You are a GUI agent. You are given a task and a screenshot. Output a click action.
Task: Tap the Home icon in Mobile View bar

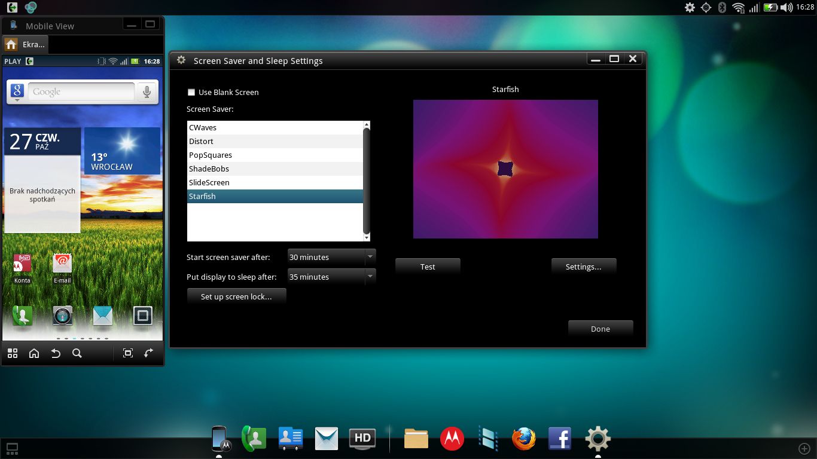(x=34, y=353)
